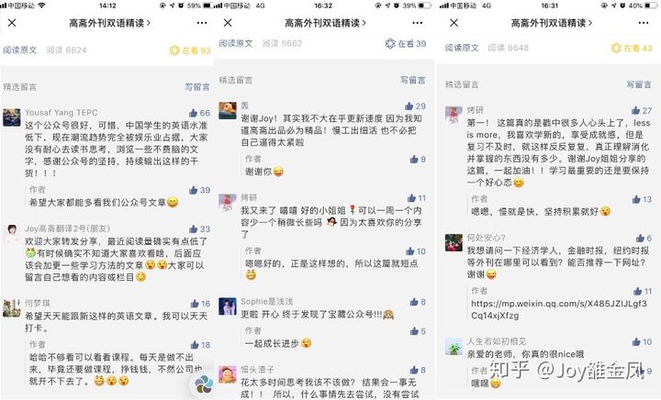The height and width of the screenshot is (400, 661).
Task: Open the mp.weixin.qq.com link in the author reply
Action: [x=559, y=309]
